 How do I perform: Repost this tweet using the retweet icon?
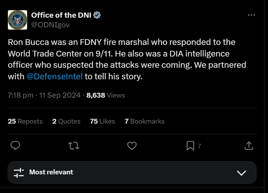74,146
